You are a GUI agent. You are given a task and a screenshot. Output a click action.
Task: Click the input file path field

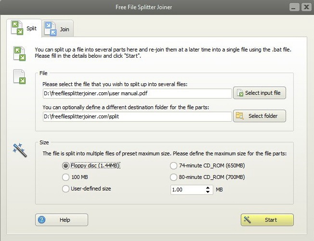click(137, 93)
